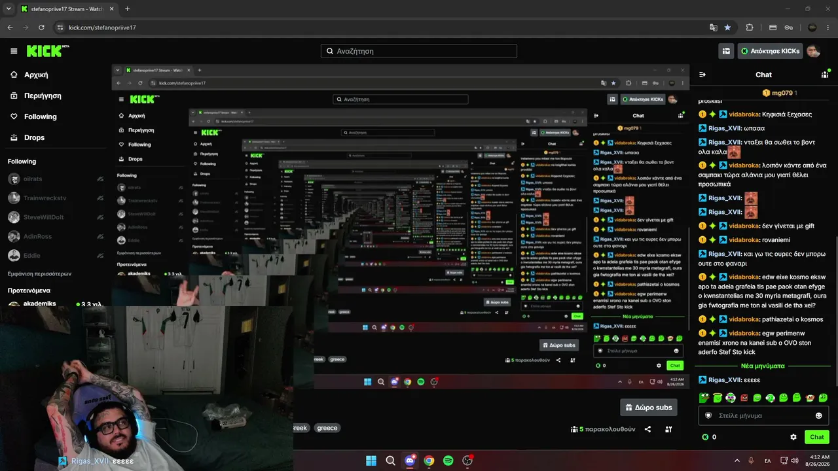Click the Στείλε μήνυμα chat input
The image size is (838, 471).
(x=763, y=415)
